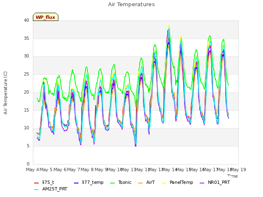Click the green Tsonic legend color marker
Image resolution: width=263 pixels, height=197 pixels.
113,183
